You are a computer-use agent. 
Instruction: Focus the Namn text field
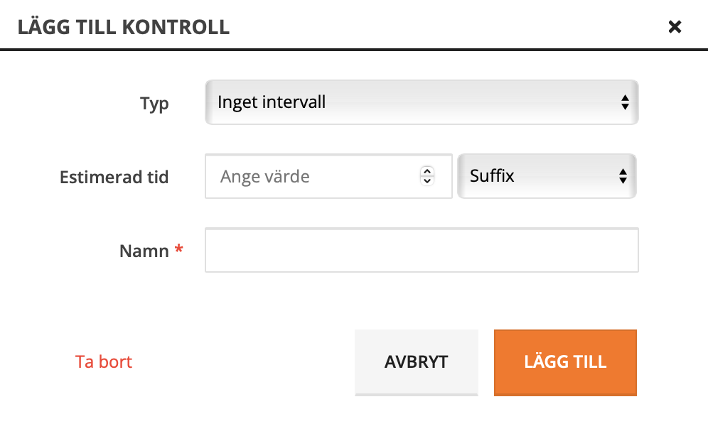(x=421, y=250)
